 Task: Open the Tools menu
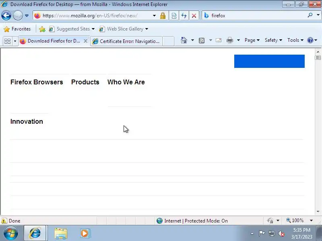tap(295, 40)
